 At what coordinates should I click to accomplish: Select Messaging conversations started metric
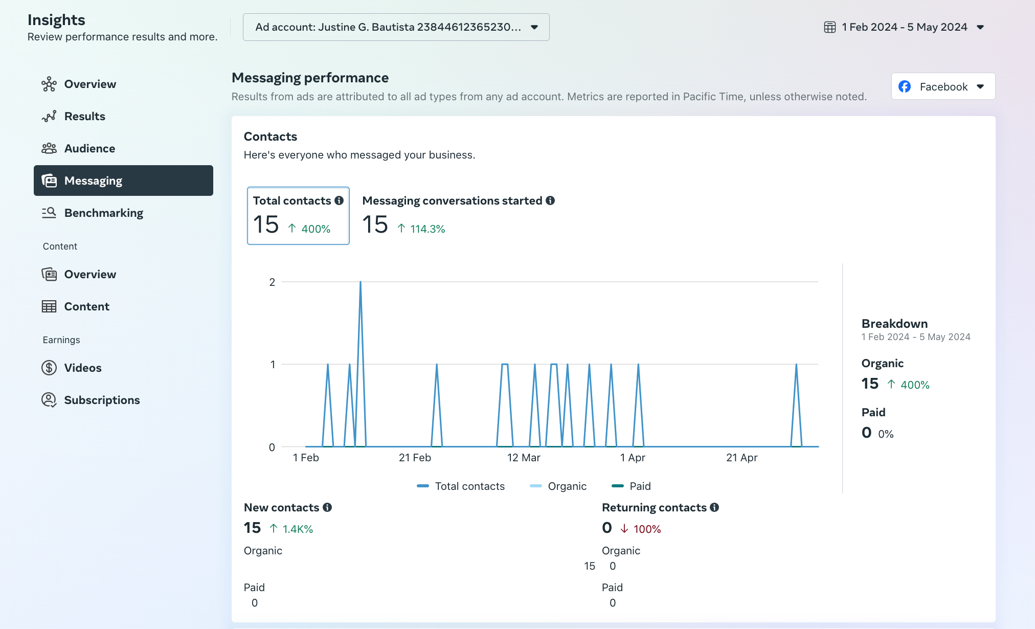point(458,215)
